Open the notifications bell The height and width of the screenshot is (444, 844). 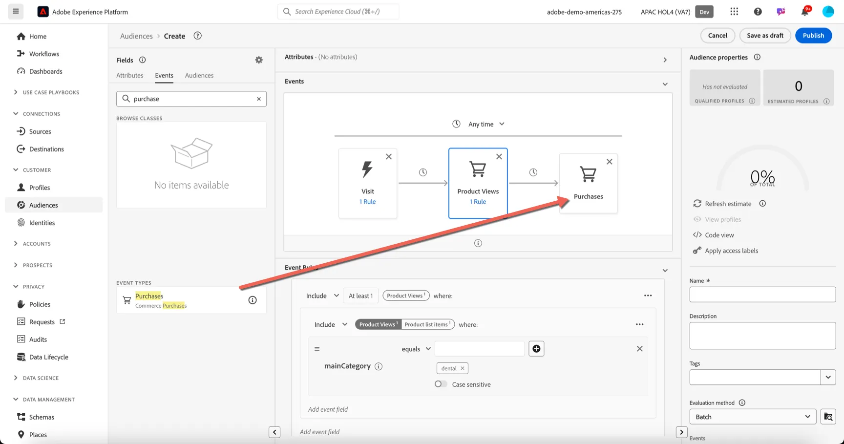804,12
